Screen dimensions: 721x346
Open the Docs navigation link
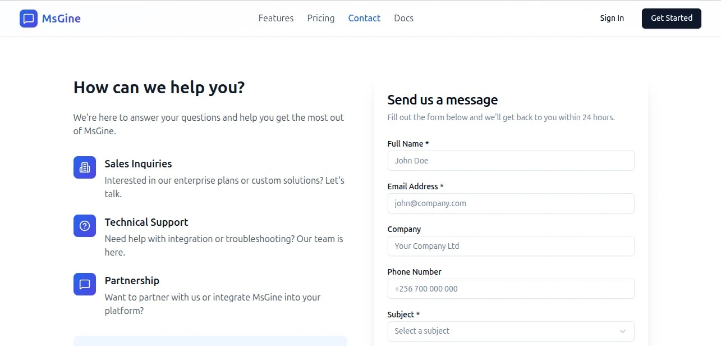[403, 19]
